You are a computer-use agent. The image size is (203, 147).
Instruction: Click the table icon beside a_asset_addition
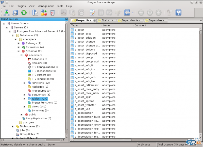[x=72, y=38]
